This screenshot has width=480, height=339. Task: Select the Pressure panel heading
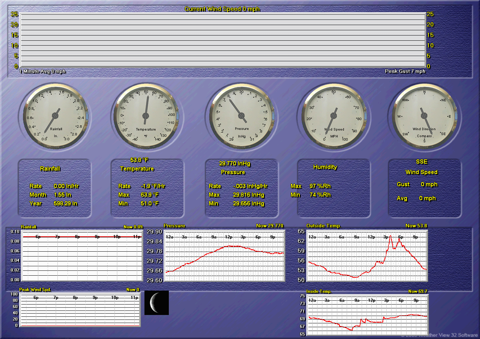coord(233,172)
